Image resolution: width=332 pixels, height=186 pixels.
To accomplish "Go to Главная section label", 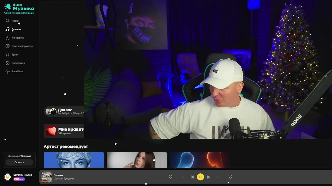I will 16,29.
